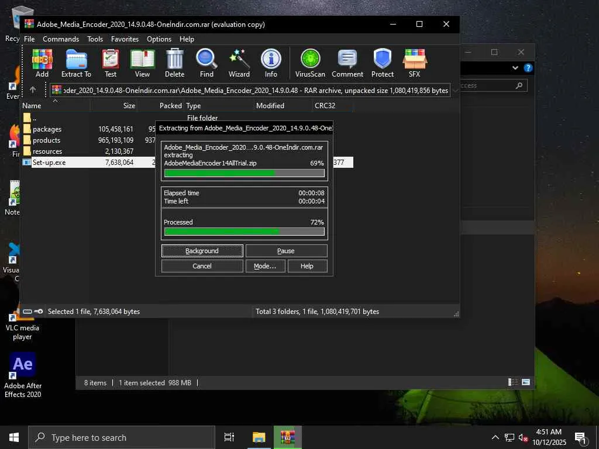This screenshot has height=449, width=599.
Task: Run Test on the archive
Action: click(111, 63)
